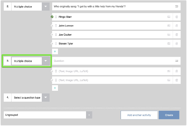Add image to question 2 text
187x126 pixels.
click(x=176, y=6)
